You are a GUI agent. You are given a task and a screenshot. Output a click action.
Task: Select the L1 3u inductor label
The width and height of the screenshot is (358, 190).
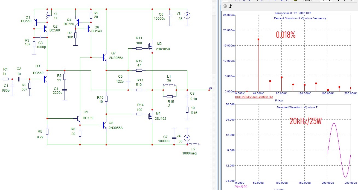(169, 78)
